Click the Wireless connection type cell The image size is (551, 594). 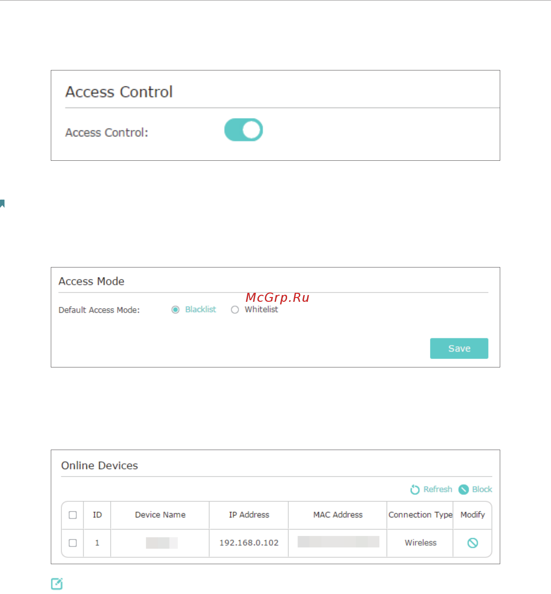[420, 543]
